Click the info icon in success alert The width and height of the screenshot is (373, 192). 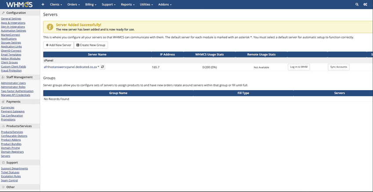click(x=50, y=27)
